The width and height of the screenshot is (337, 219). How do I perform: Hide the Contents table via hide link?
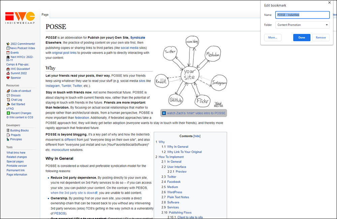[x=197, y=136]
